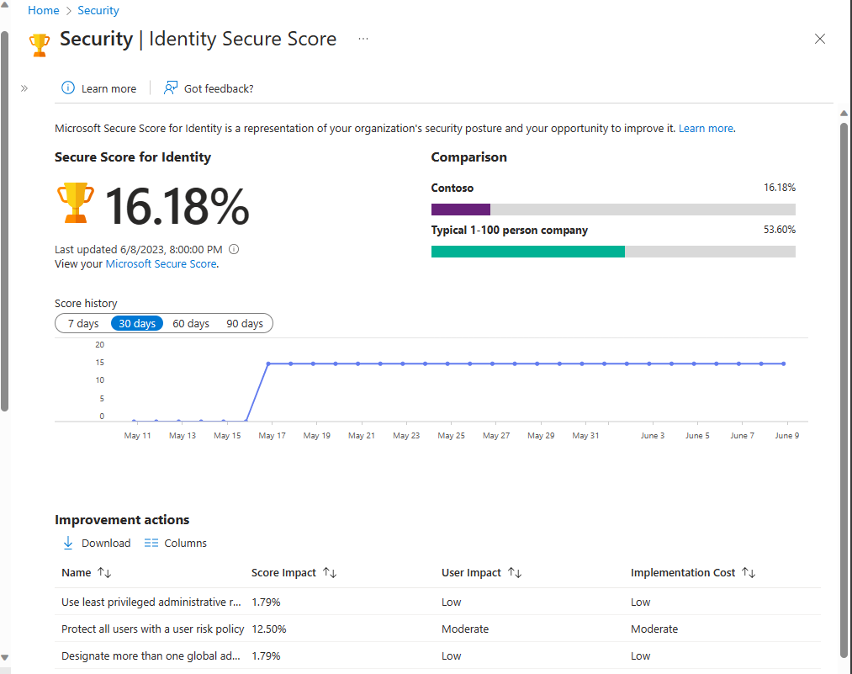Select the 7 days score history option
Viewport: 852px width, 674px height.
click(x=82, y=323)
